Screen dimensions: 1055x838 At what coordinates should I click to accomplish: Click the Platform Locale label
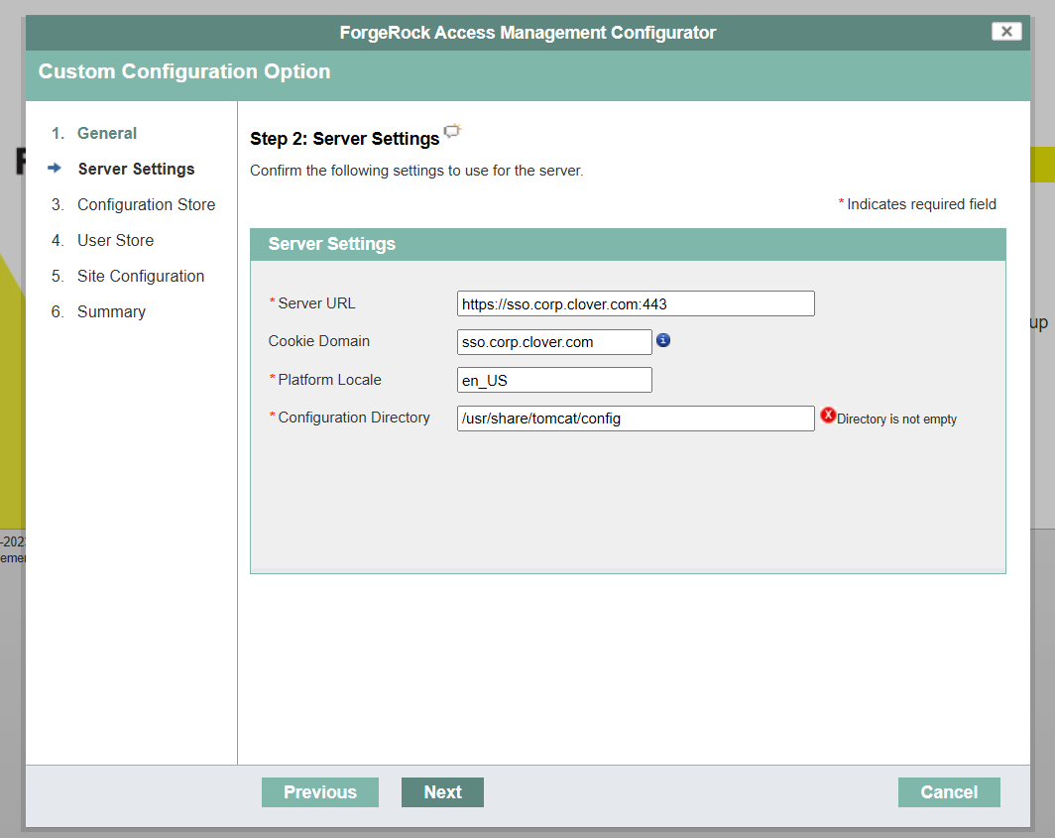(329, 380)
